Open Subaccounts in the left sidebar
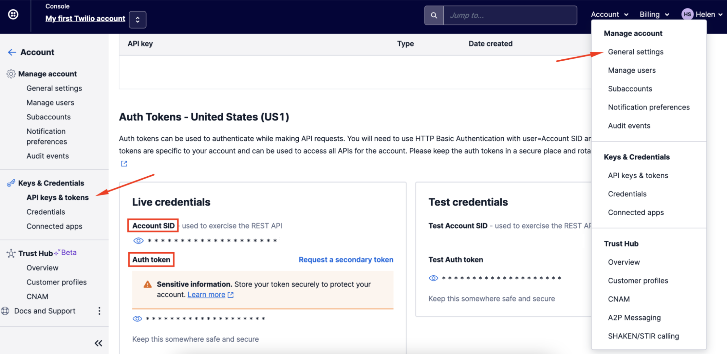The width and height of the screenshot is (727, 354). coord(49,117)
